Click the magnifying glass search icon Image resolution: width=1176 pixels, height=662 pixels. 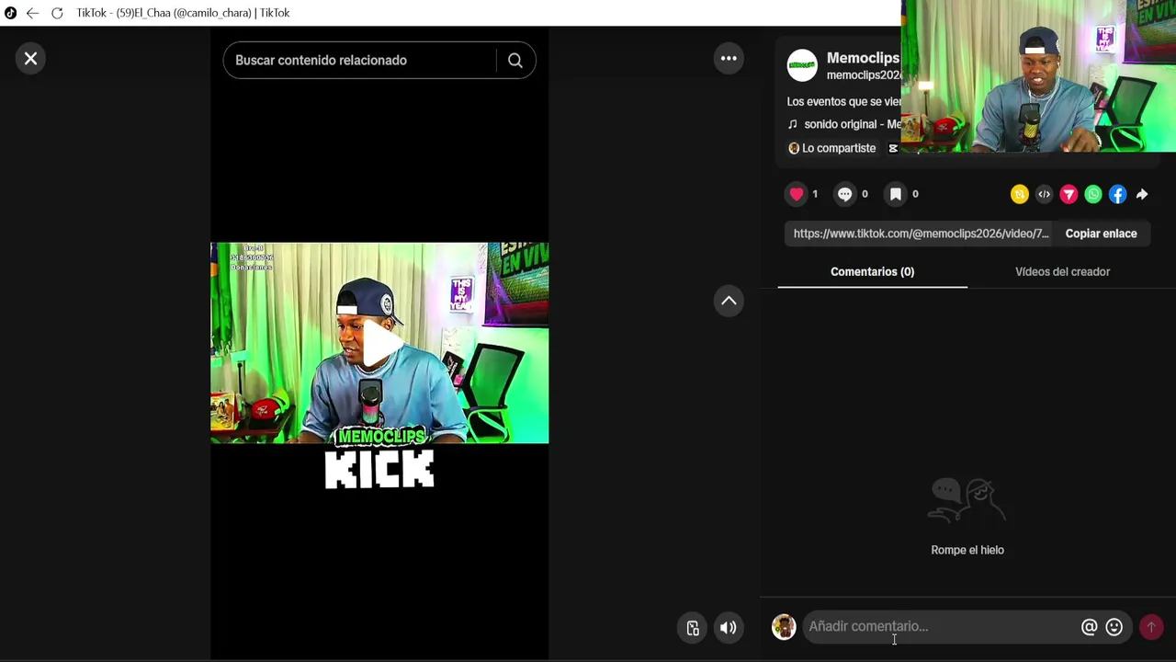pos(515,61)
